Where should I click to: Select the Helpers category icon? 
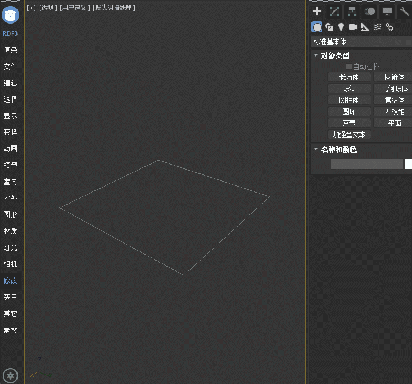(365, 27)
